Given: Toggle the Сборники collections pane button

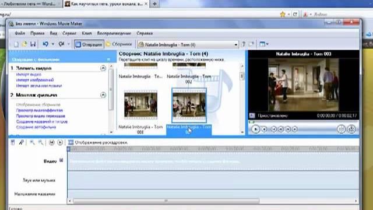Looking at the screenshot, I should 119,44.
